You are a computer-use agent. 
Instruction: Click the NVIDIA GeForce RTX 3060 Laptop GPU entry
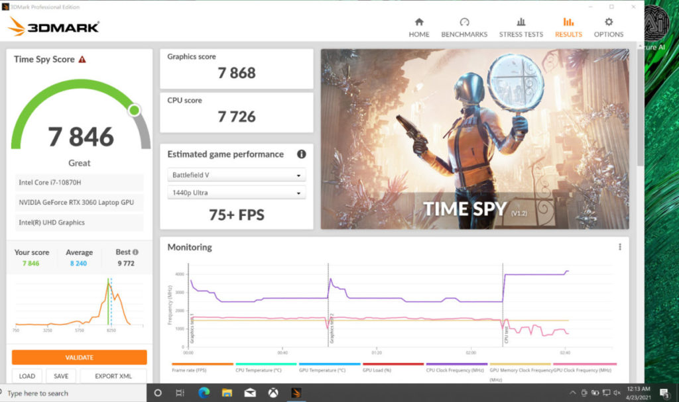click(80, 203)
